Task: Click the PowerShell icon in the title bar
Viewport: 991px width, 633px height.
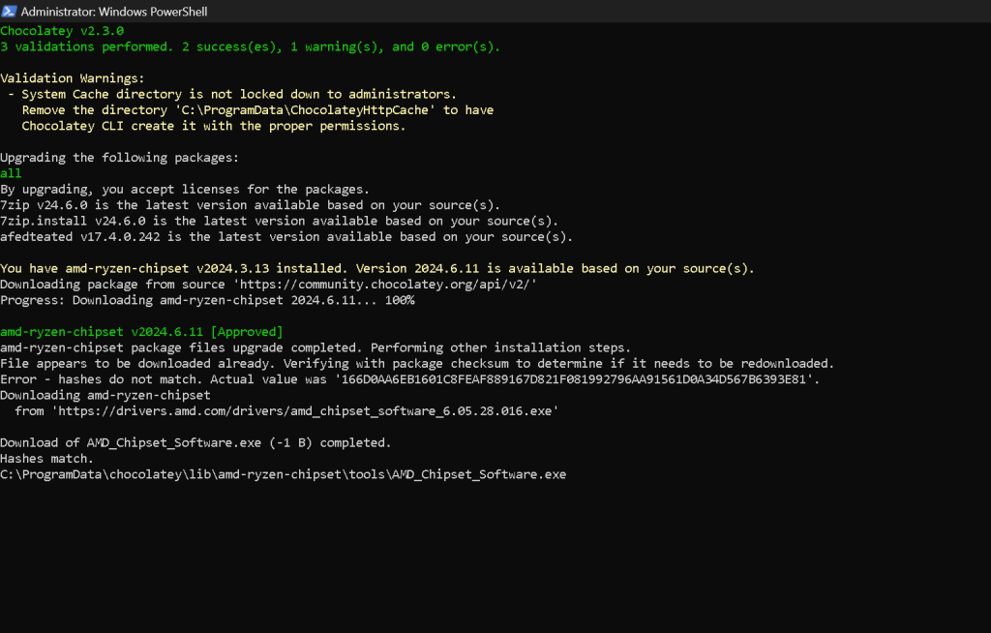Action: [9, 11]
